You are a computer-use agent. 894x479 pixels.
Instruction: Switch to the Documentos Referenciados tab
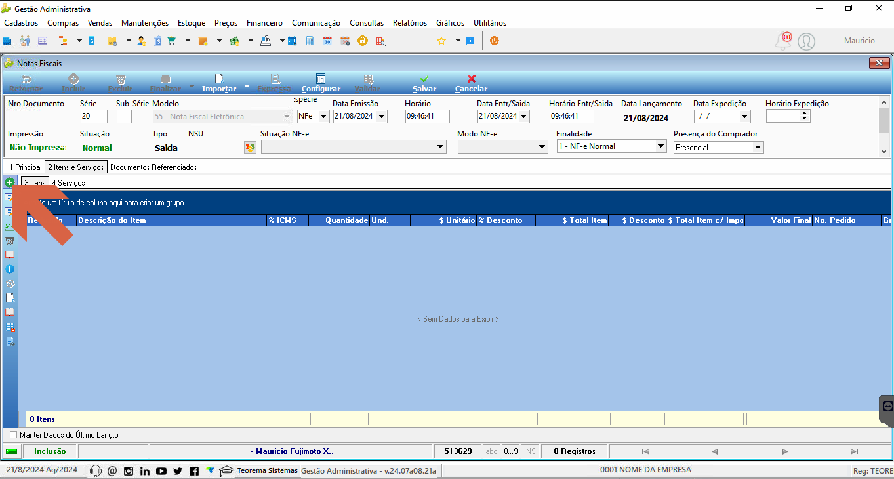pyautogui.click(x=153, y=167)
